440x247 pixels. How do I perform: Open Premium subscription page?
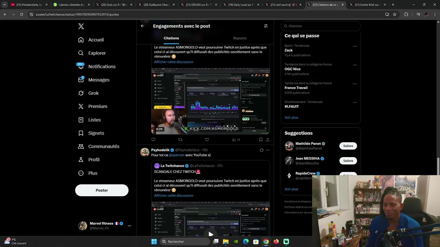tap(92, 106)
